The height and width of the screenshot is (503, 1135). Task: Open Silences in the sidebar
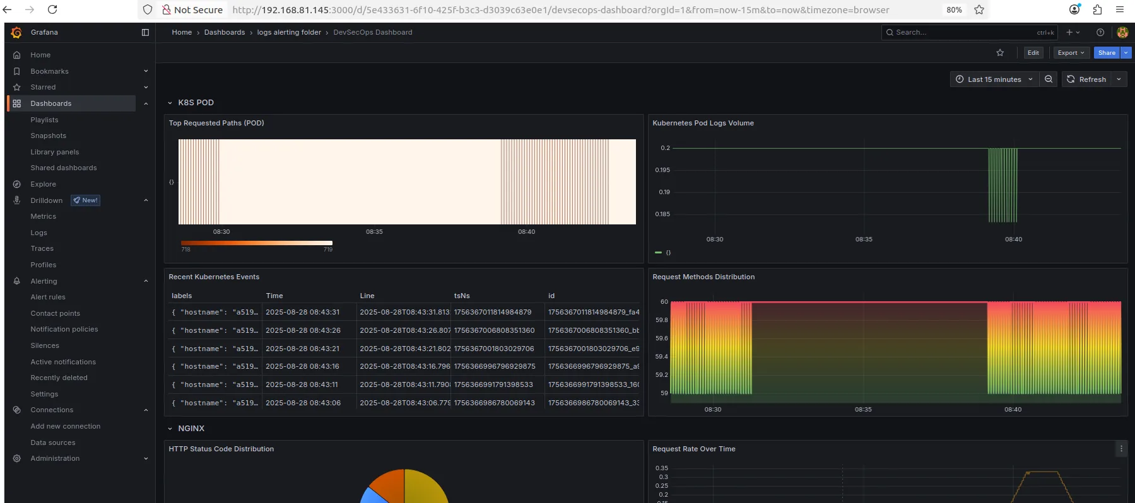45,345
